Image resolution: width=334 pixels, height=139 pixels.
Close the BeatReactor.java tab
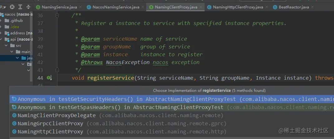tap(312, 7)
